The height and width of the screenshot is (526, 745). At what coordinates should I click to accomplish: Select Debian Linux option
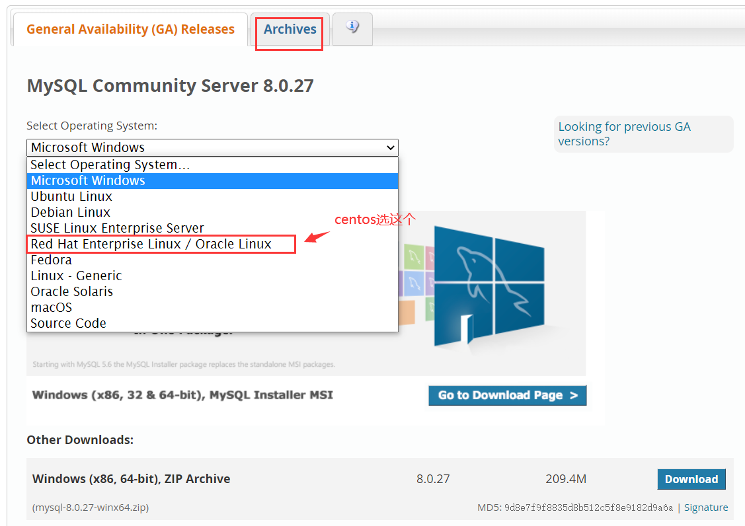[212, 212]
